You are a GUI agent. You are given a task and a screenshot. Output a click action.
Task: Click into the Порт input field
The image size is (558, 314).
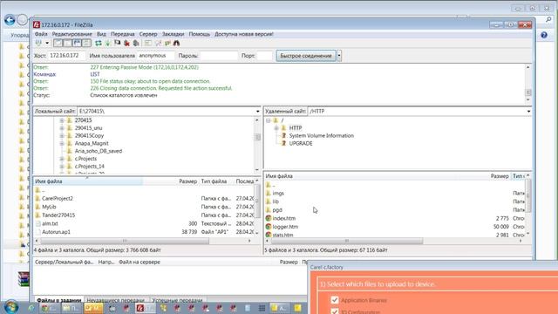click(x=264, y=56)
